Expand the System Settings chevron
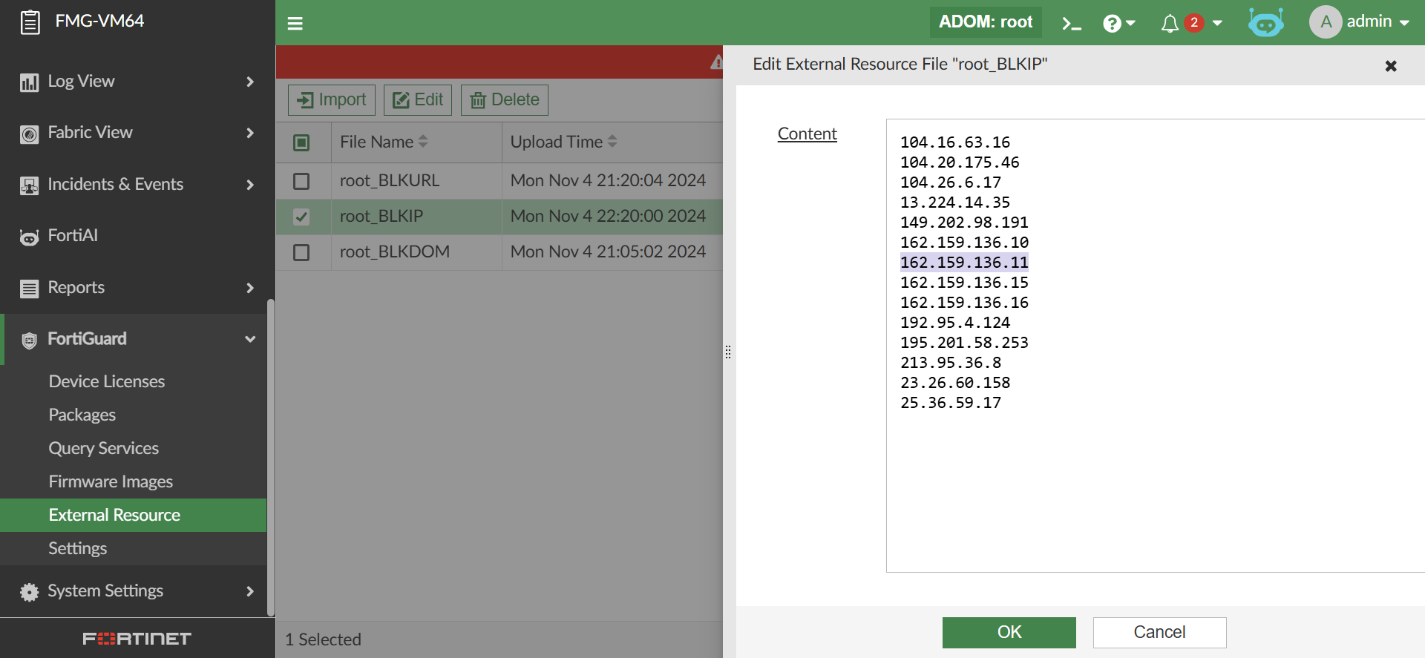The width and height of the screenshot is (1425, 658). tap(250, 591)
